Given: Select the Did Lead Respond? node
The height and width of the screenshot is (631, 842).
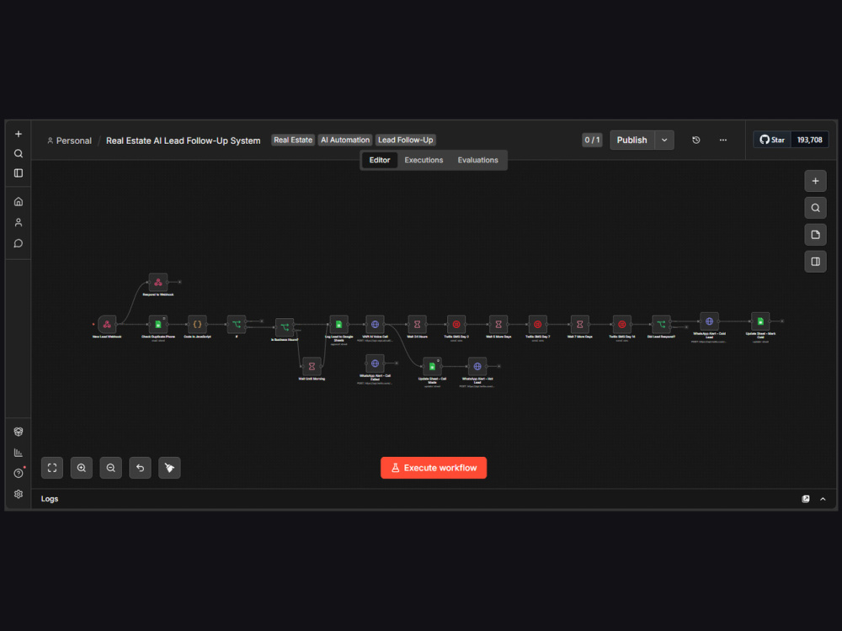Looking at the screenshot, I should pos(661,324).
